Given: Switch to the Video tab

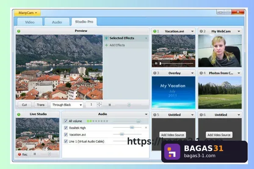Looking at the screenshot, I should (30, 22).
